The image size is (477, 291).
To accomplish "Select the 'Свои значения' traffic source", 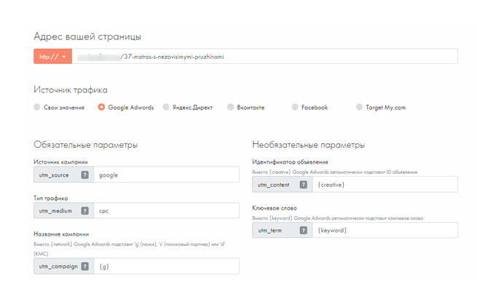I will pyautogui.click(x=37, y=107).
